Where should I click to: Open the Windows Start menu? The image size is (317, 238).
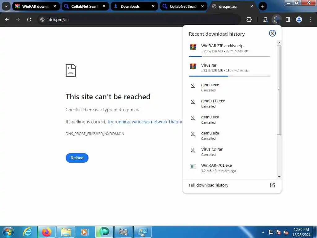click(x=8, y=232)
